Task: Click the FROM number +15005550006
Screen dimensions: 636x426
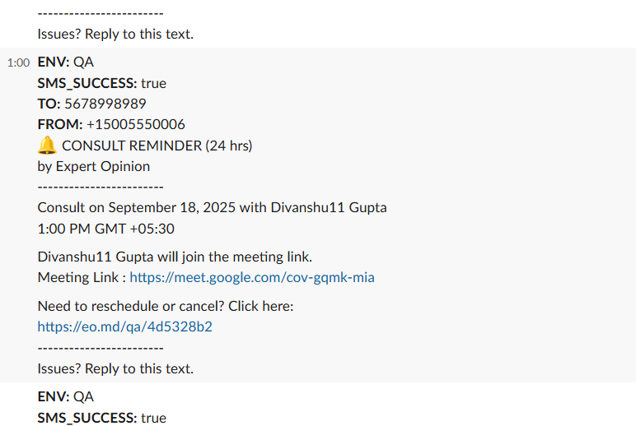Action: coord(135,124)
